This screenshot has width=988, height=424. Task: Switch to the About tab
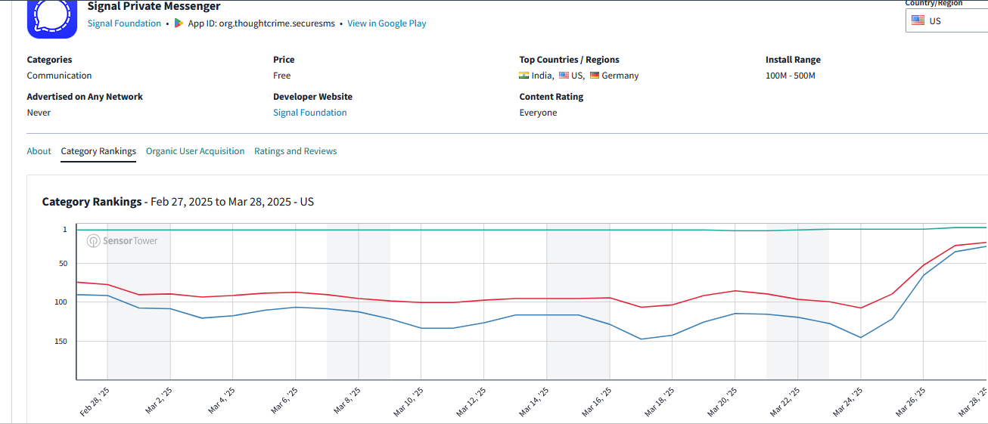click(39, 151)
